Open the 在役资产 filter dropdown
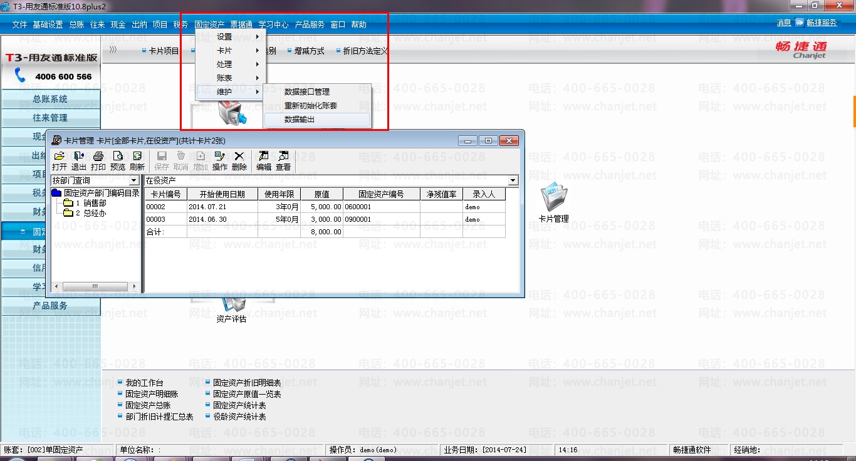This screenshot has height=461, width=856. (x=514, y=180)
